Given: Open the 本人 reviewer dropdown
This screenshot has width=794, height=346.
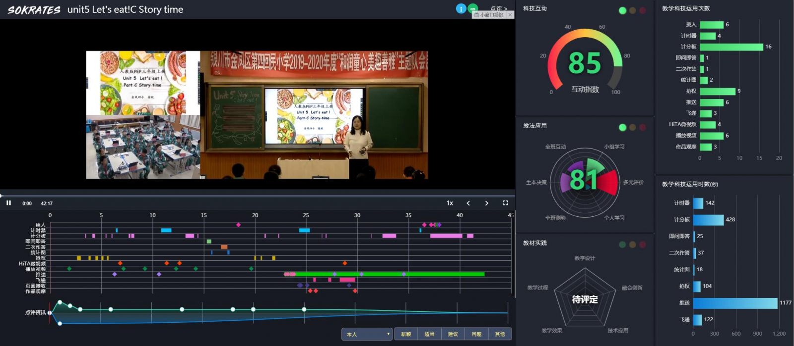Looking at the screenshot, I should coord(367,334).
